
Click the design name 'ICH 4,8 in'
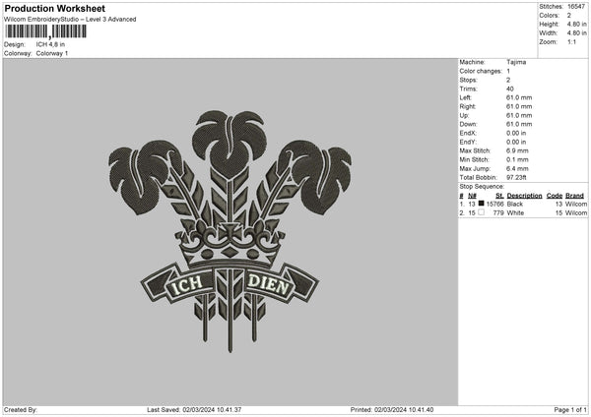50,44
